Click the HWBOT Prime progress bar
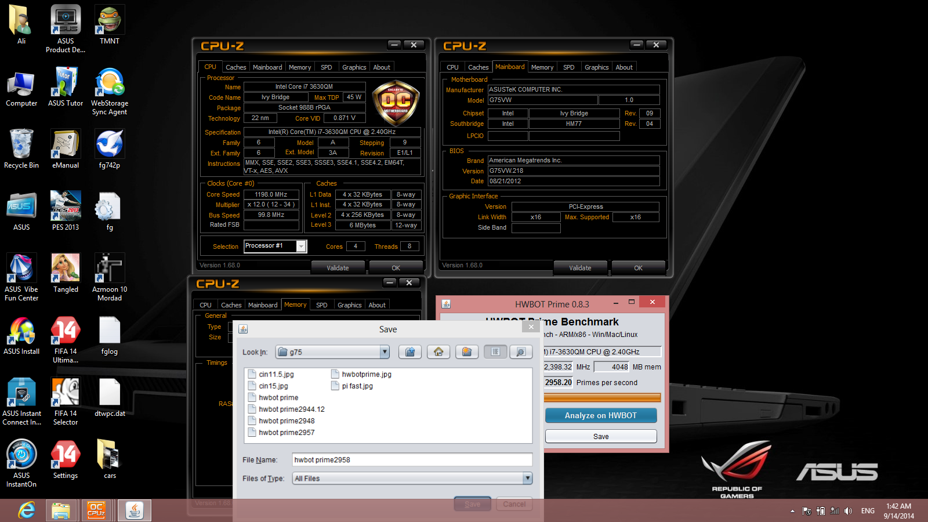The height and width of the screenshot is (522, 928). click(x=602, y=398)
